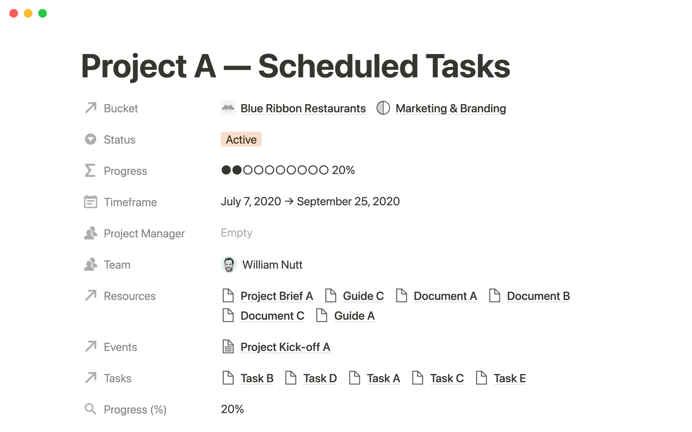Click the person icon next to Project Manager
This screenshot has height=432, width=692.
(90, 233)
